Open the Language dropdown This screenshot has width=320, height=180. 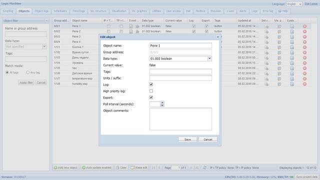tap(294, 4)
